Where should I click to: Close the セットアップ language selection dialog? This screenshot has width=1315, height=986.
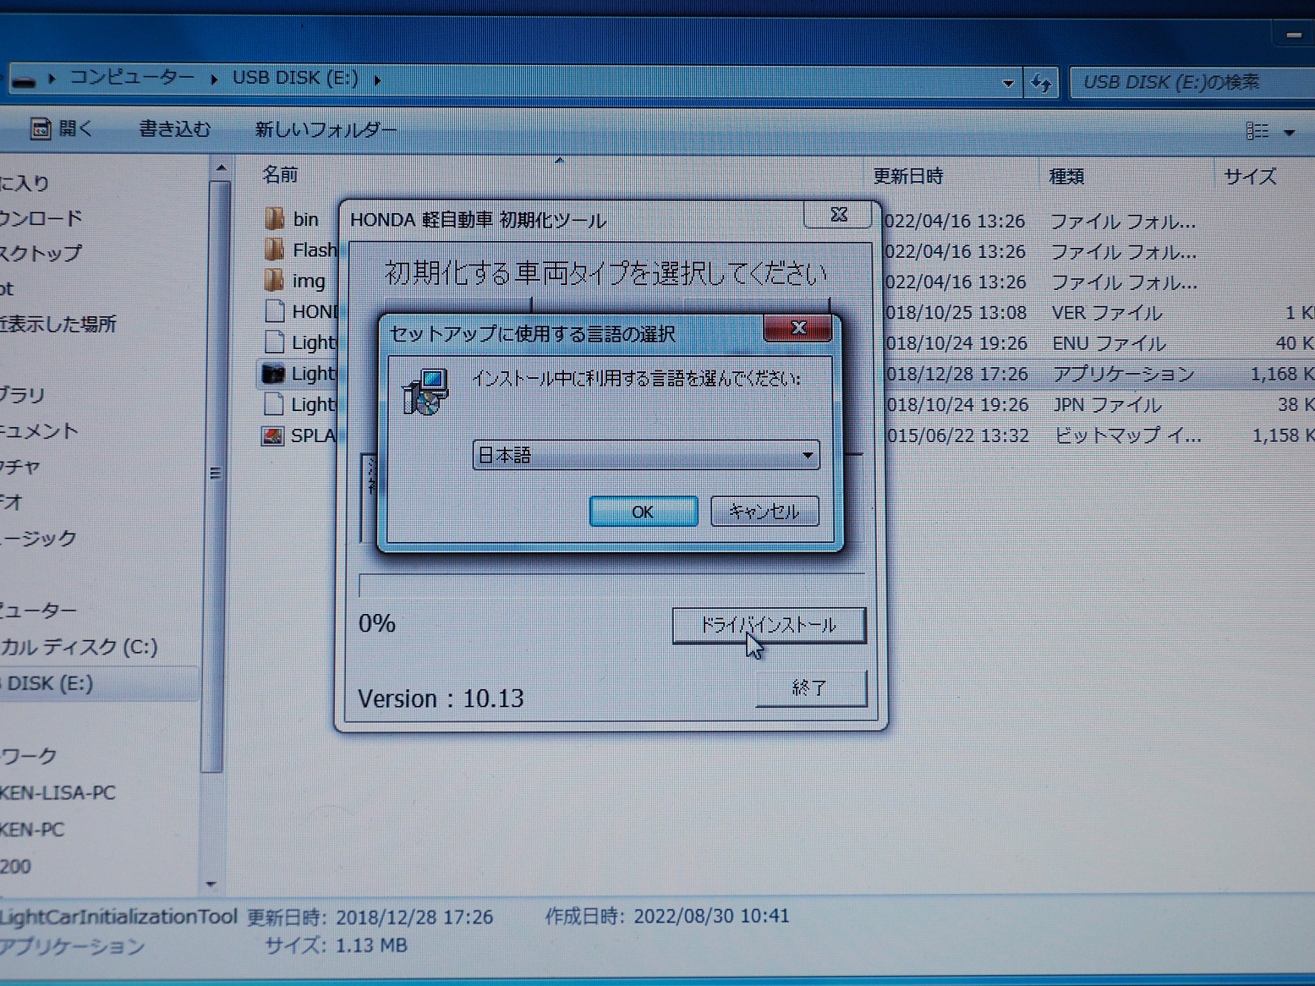click(797, 328)
